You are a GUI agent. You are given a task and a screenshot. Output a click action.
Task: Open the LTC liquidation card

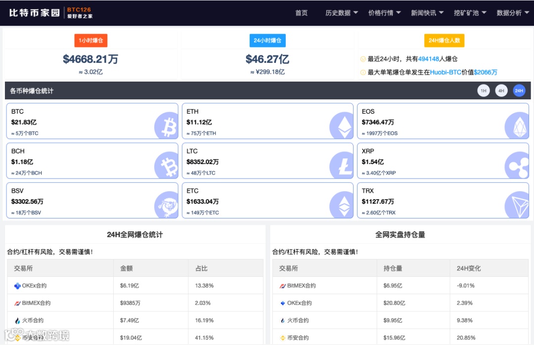(x=267, y=161)
